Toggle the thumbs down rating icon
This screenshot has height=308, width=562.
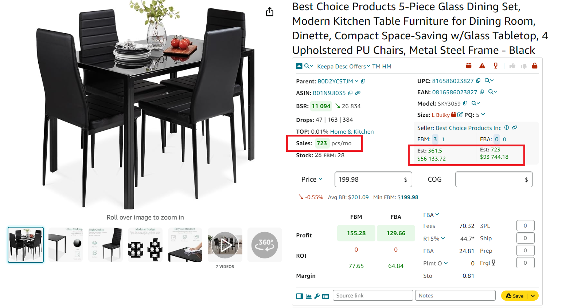(523, 66)
